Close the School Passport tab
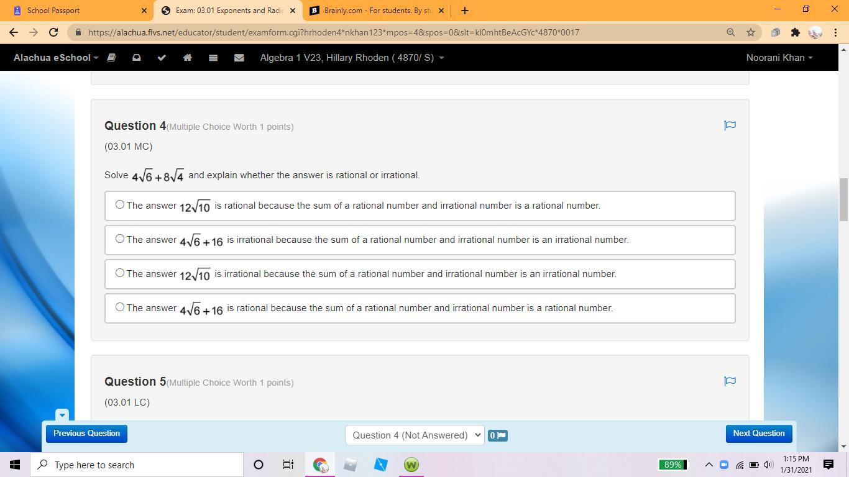 click(x=144, y=11)
